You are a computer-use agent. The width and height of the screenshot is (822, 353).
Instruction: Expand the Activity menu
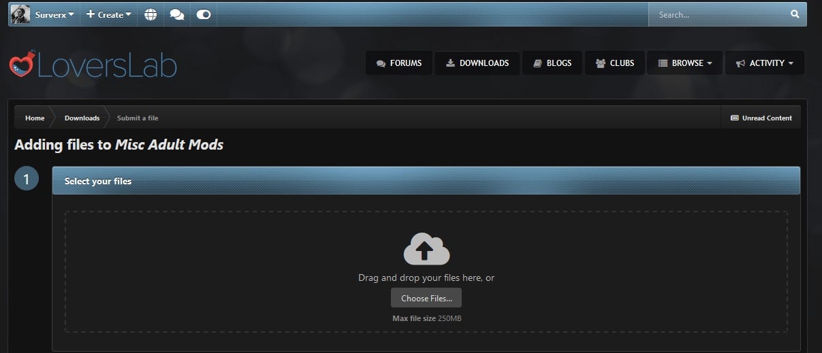[765, 63]
